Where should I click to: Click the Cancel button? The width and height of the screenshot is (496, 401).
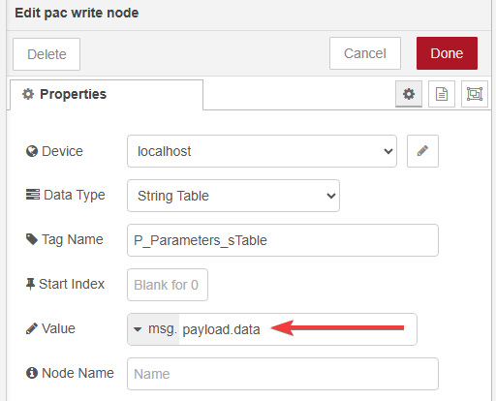tap(365, 53)
